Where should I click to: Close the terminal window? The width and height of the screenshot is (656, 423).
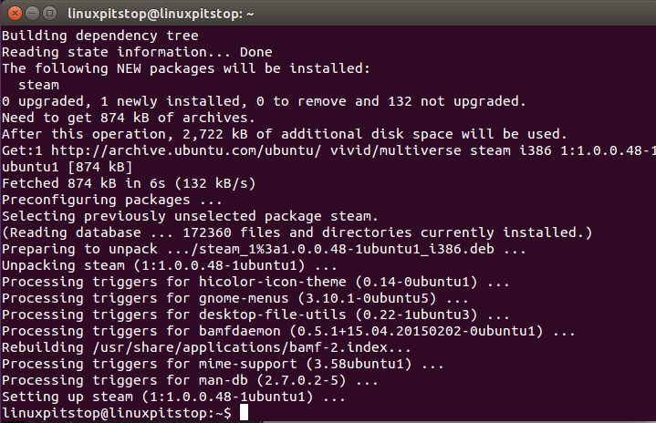16,14
